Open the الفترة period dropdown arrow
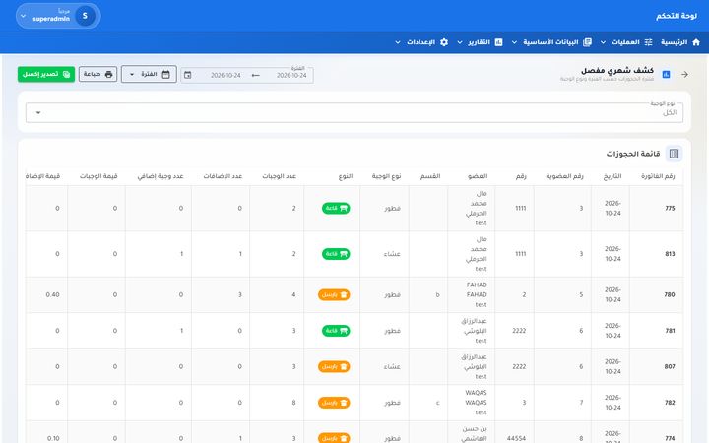 click(x=132, y=74)
